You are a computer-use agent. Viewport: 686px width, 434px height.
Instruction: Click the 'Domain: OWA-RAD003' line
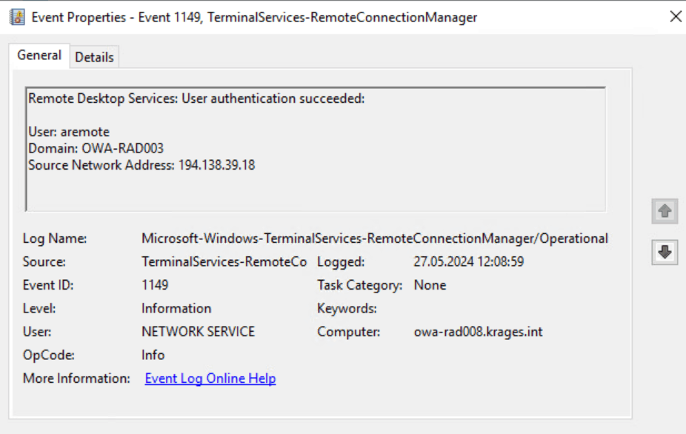click(96, 149)
